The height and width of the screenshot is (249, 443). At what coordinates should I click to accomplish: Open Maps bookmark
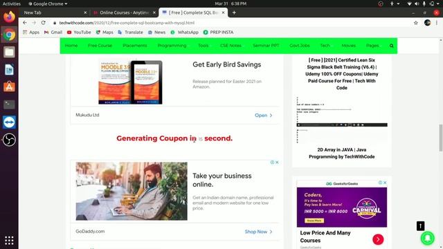[x=105, y=33]
